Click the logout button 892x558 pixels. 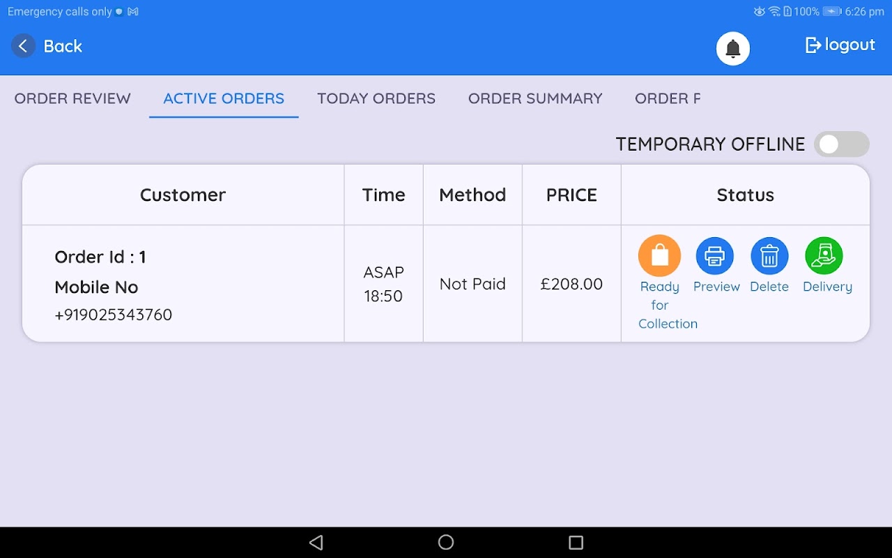point(840,45)
